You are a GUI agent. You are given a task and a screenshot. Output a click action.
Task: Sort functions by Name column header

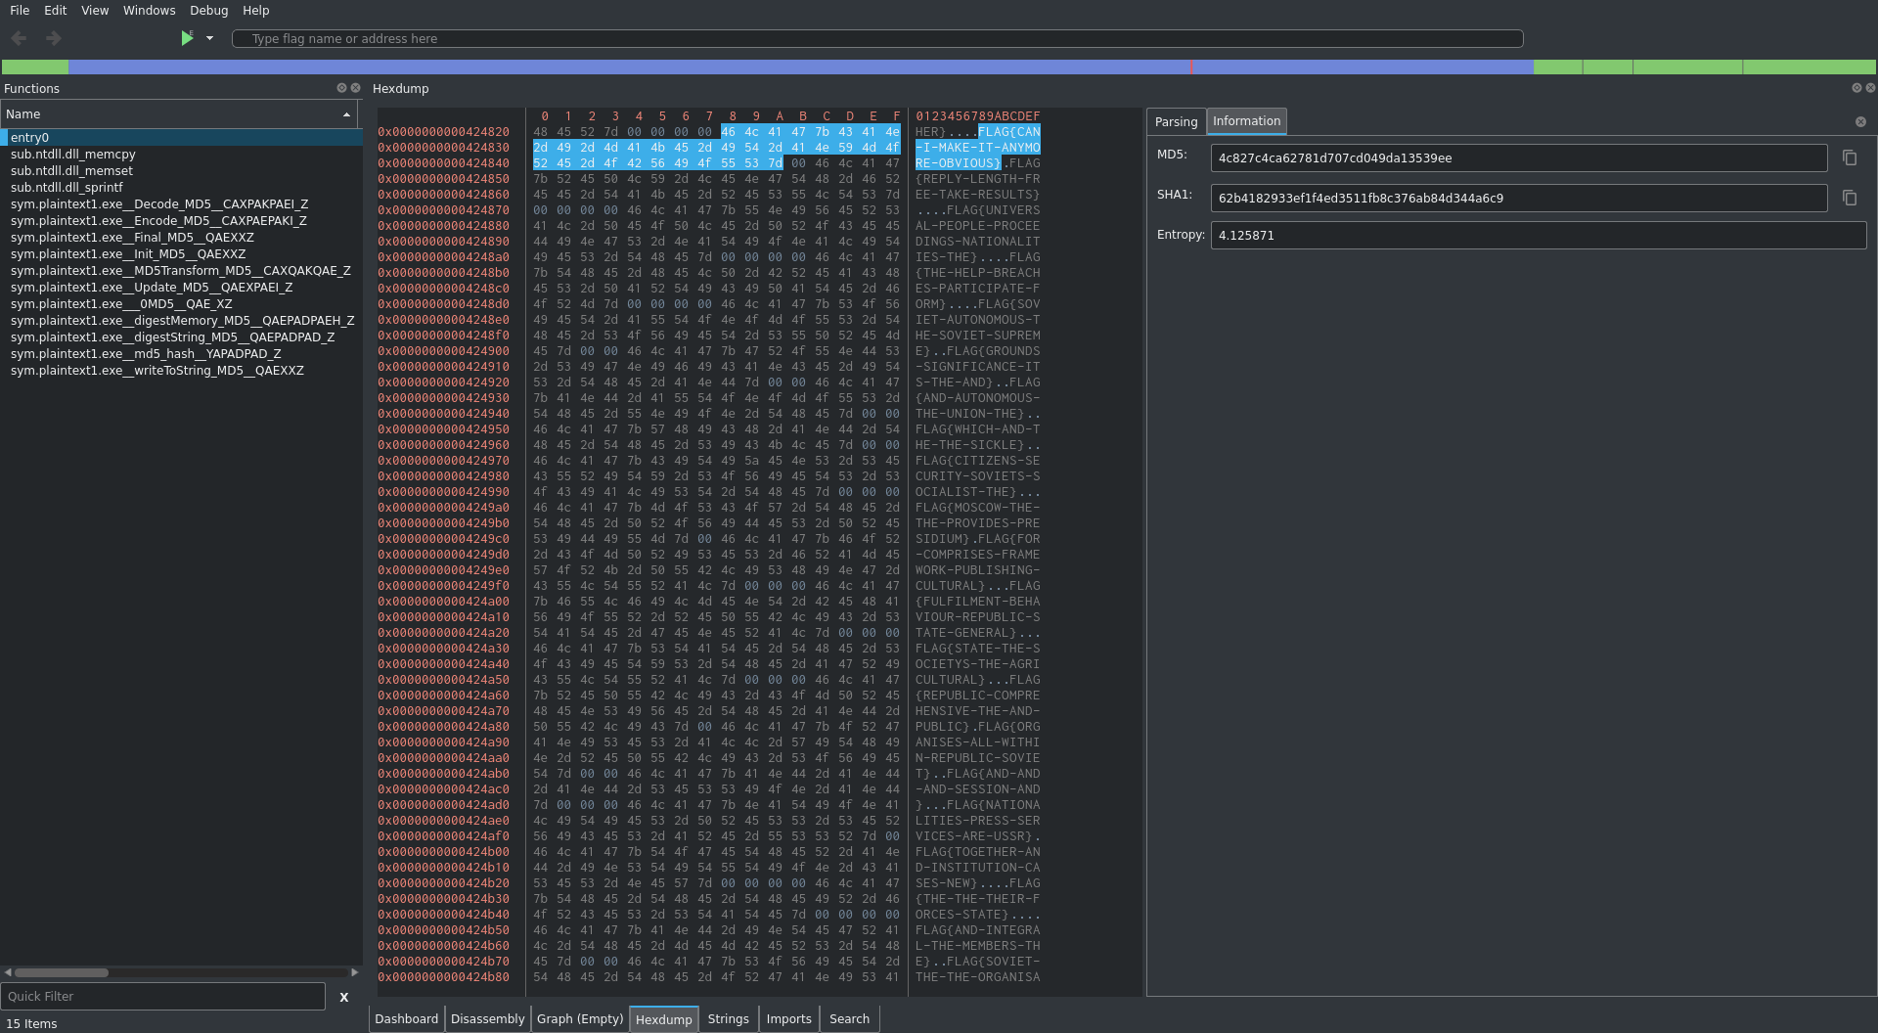click(x=178, y=114)
